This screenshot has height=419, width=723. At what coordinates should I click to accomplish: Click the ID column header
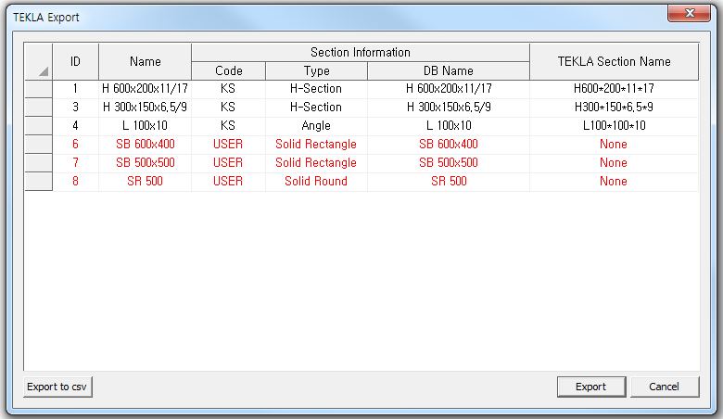coord(76,61)
